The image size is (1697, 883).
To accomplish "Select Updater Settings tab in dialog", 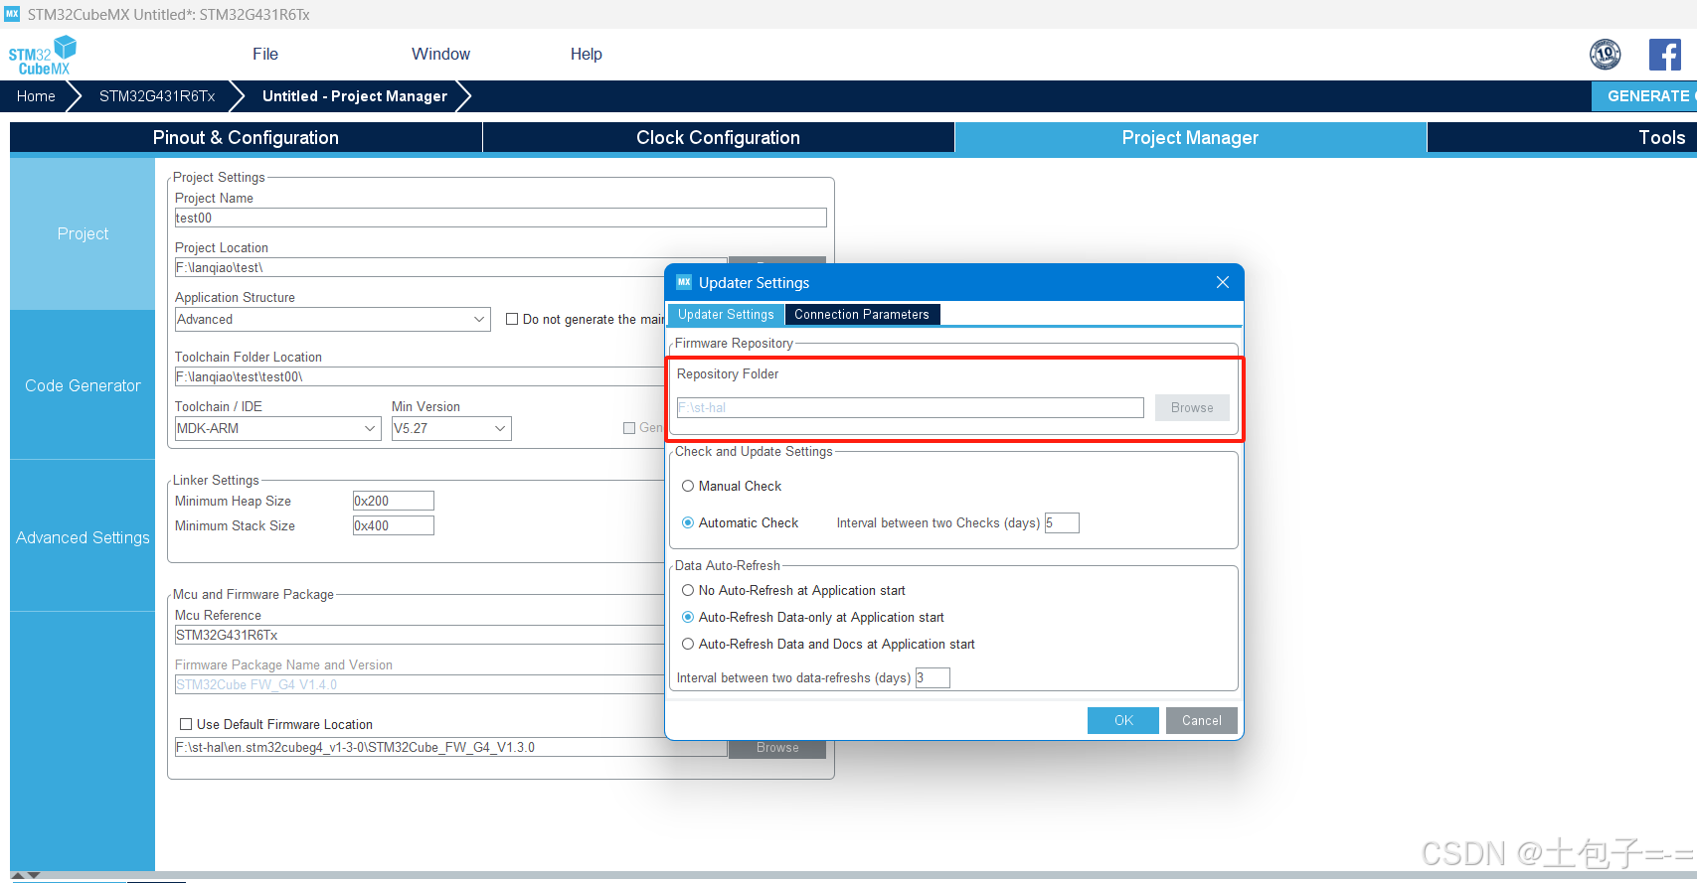I will point(726,314).
